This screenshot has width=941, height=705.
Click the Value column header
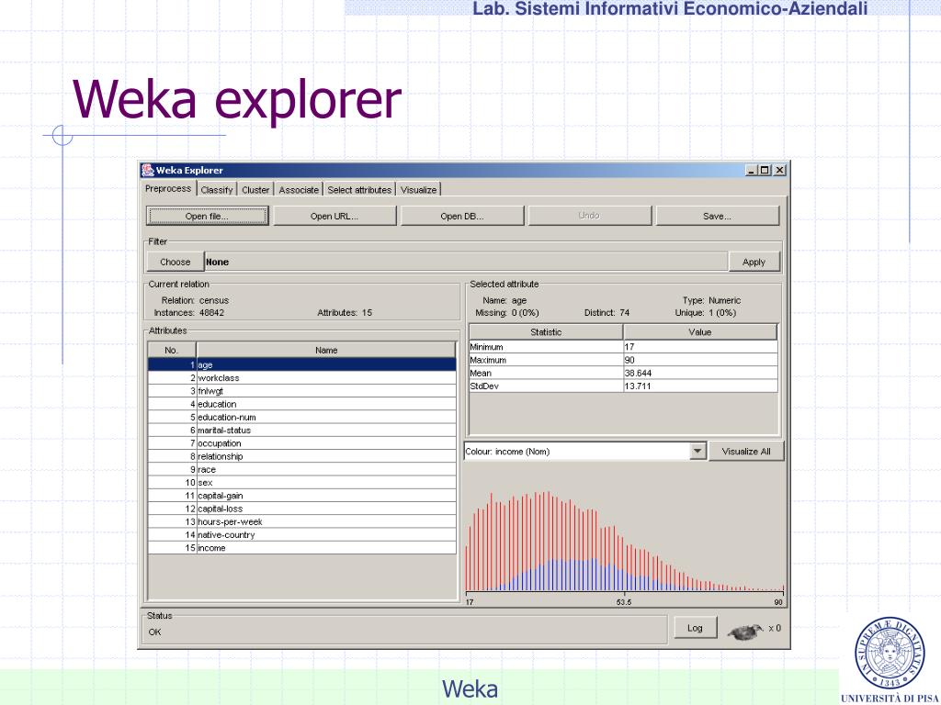[x=699, y=332]
